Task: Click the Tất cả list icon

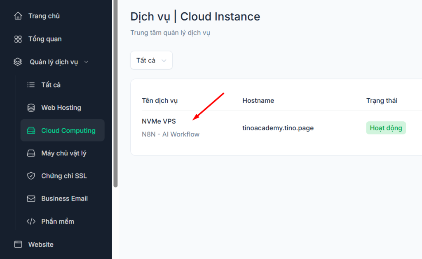Action: click(31, 85)
